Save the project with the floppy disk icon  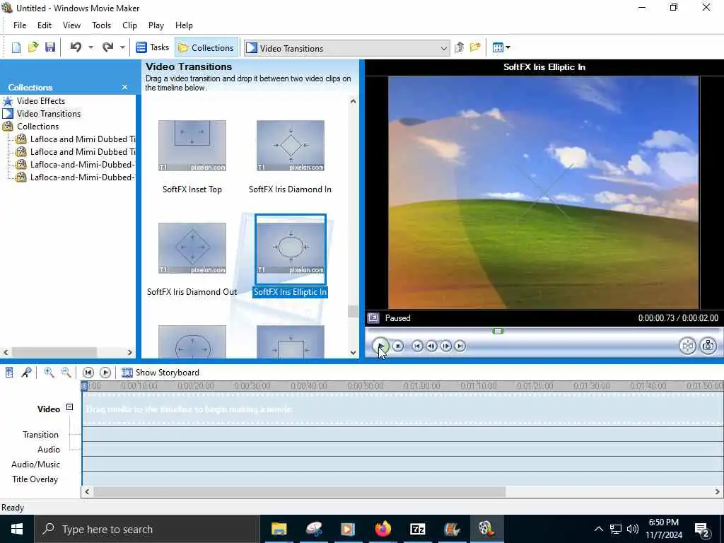click(50, 47)
